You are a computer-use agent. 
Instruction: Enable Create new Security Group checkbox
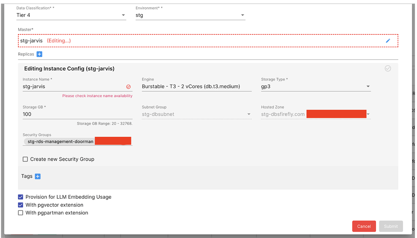pos(26,159)
